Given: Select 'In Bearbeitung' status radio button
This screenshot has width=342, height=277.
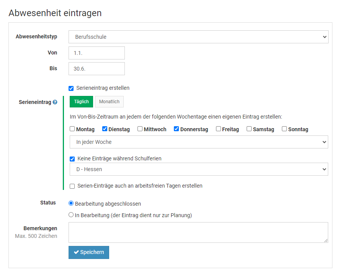Looking at the screenshot, I should (x=71, y=215).
